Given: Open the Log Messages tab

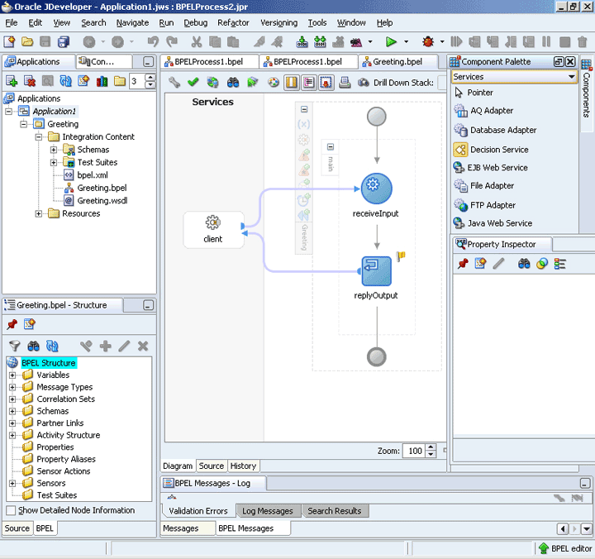Looking at the screenshot, I should pyautogui.click(x=268, y=511).
